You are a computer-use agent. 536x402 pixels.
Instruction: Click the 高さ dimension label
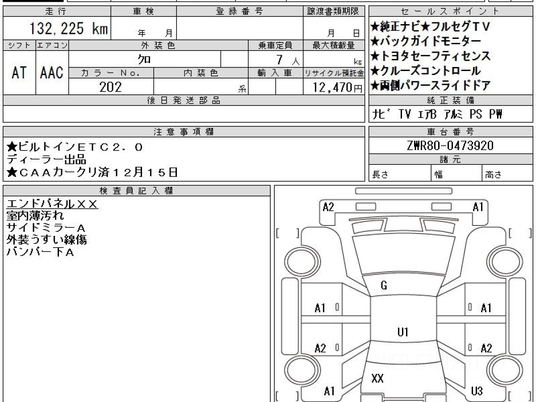pos(494,175)
